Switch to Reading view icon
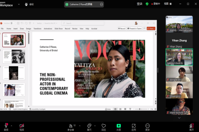This screenshot has width=199, height=132. [x=125, y=109]
